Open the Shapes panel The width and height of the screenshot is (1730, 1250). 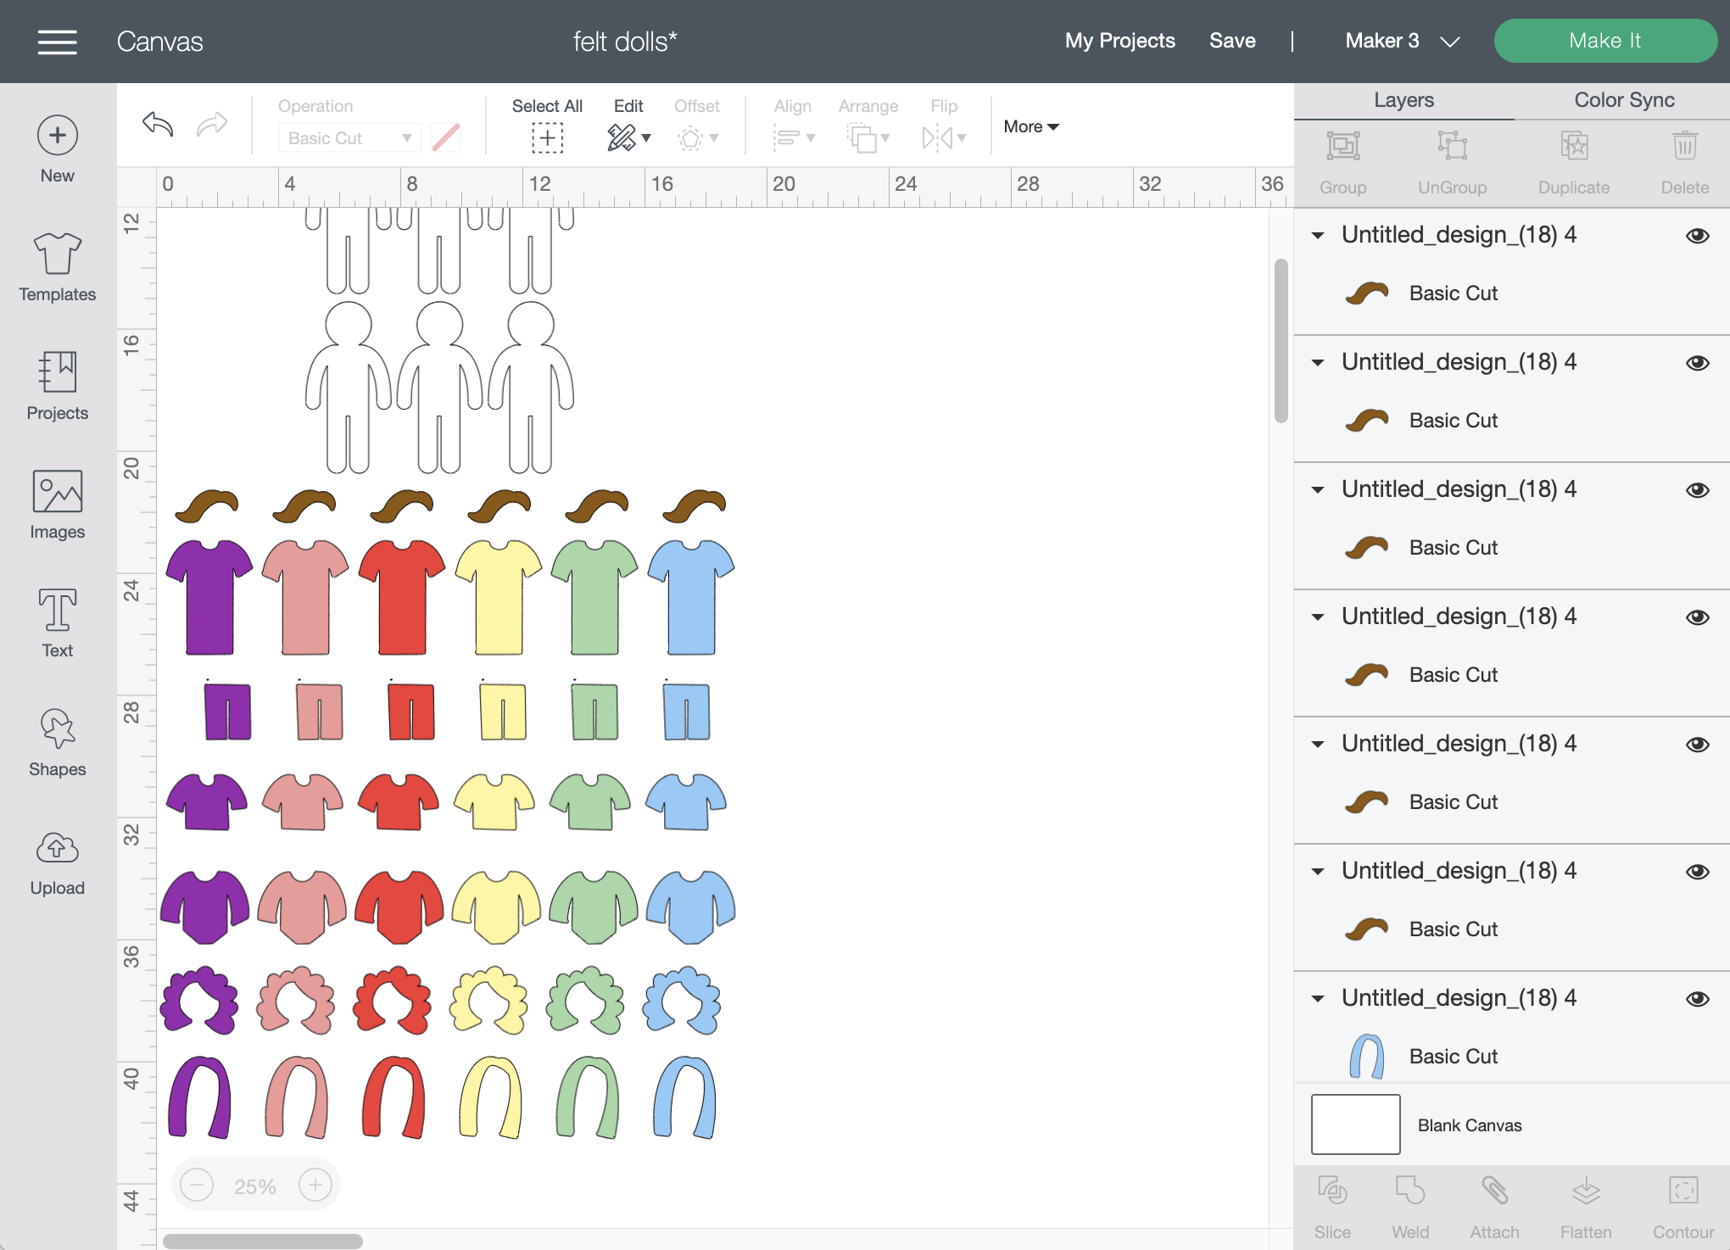(57, 743)
